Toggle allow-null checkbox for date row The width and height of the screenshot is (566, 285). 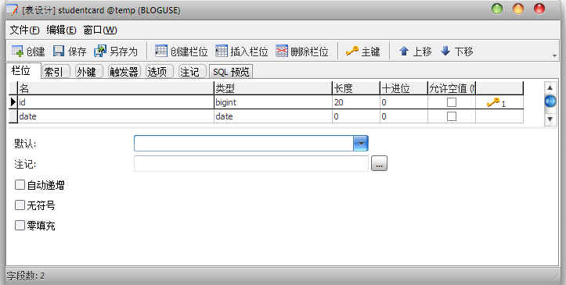coord(452,116)
